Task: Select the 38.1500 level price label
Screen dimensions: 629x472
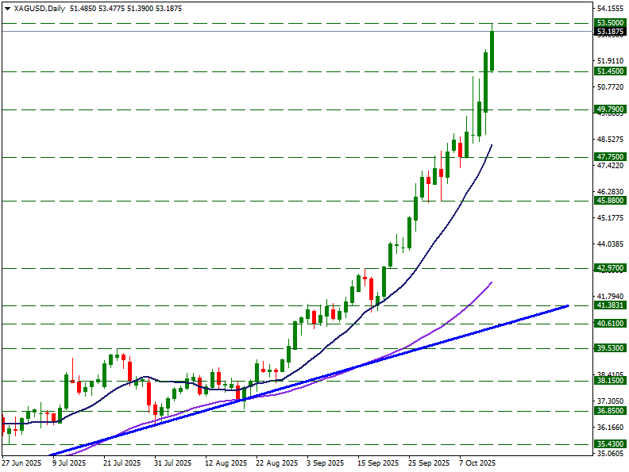Action: tap(609, 381)
